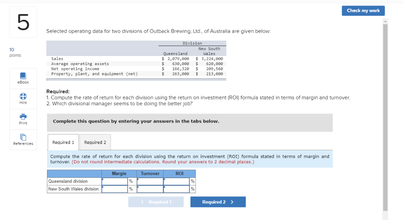Click the Margin column header
Viewport: 404px width, 220px height.
(119, 173)
